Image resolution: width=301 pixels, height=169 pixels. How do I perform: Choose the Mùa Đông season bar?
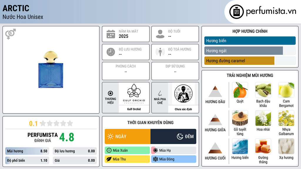pyautogui.click(x=174, y=159)
